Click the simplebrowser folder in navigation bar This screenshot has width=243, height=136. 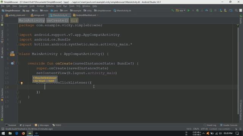(x=103, y=11)
